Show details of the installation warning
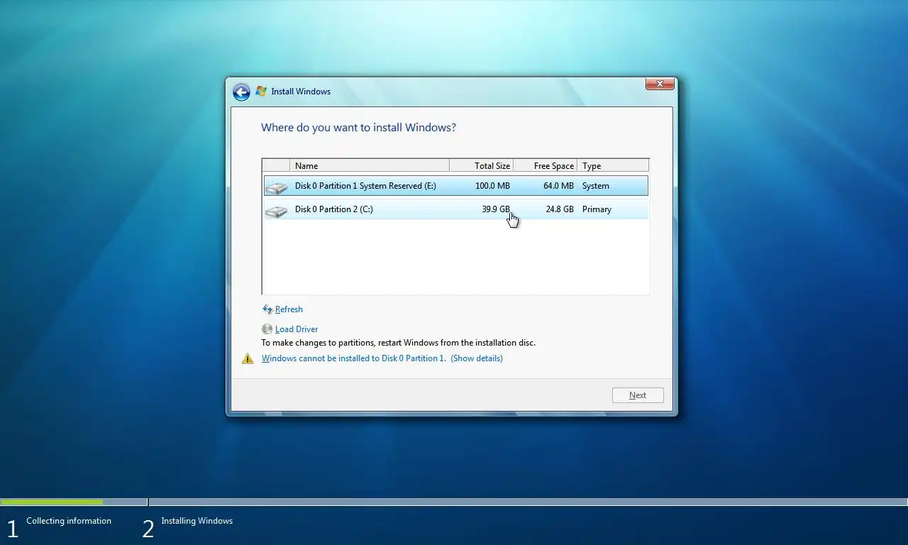Image resolution: width=908 pixels, height=545 pixels. [477, 358]
